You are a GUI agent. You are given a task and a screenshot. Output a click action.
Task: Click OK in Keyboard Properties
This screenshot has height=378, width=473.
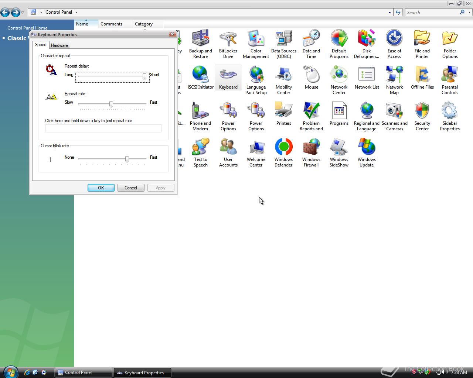point(101,188)
